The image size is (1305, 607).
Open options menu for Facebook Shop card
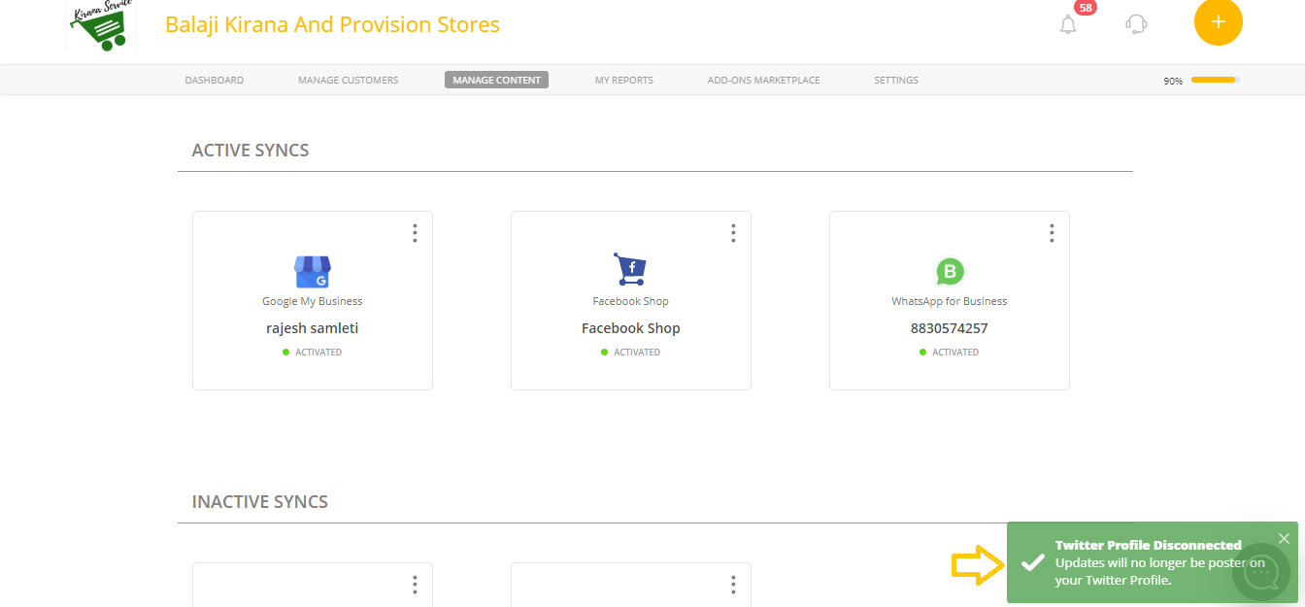[x=733, y=233]
